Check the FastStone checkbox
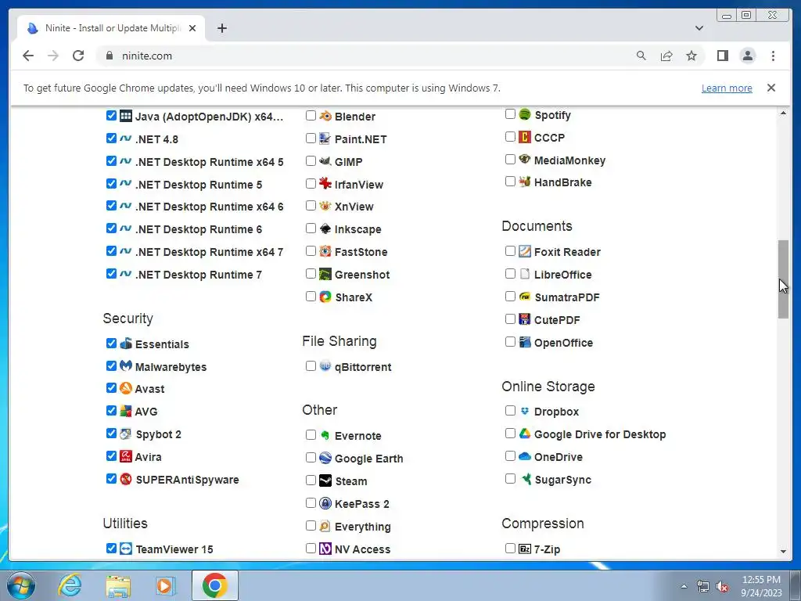The width and height of the screenshot is (801, 601). (x=311, y=251)
